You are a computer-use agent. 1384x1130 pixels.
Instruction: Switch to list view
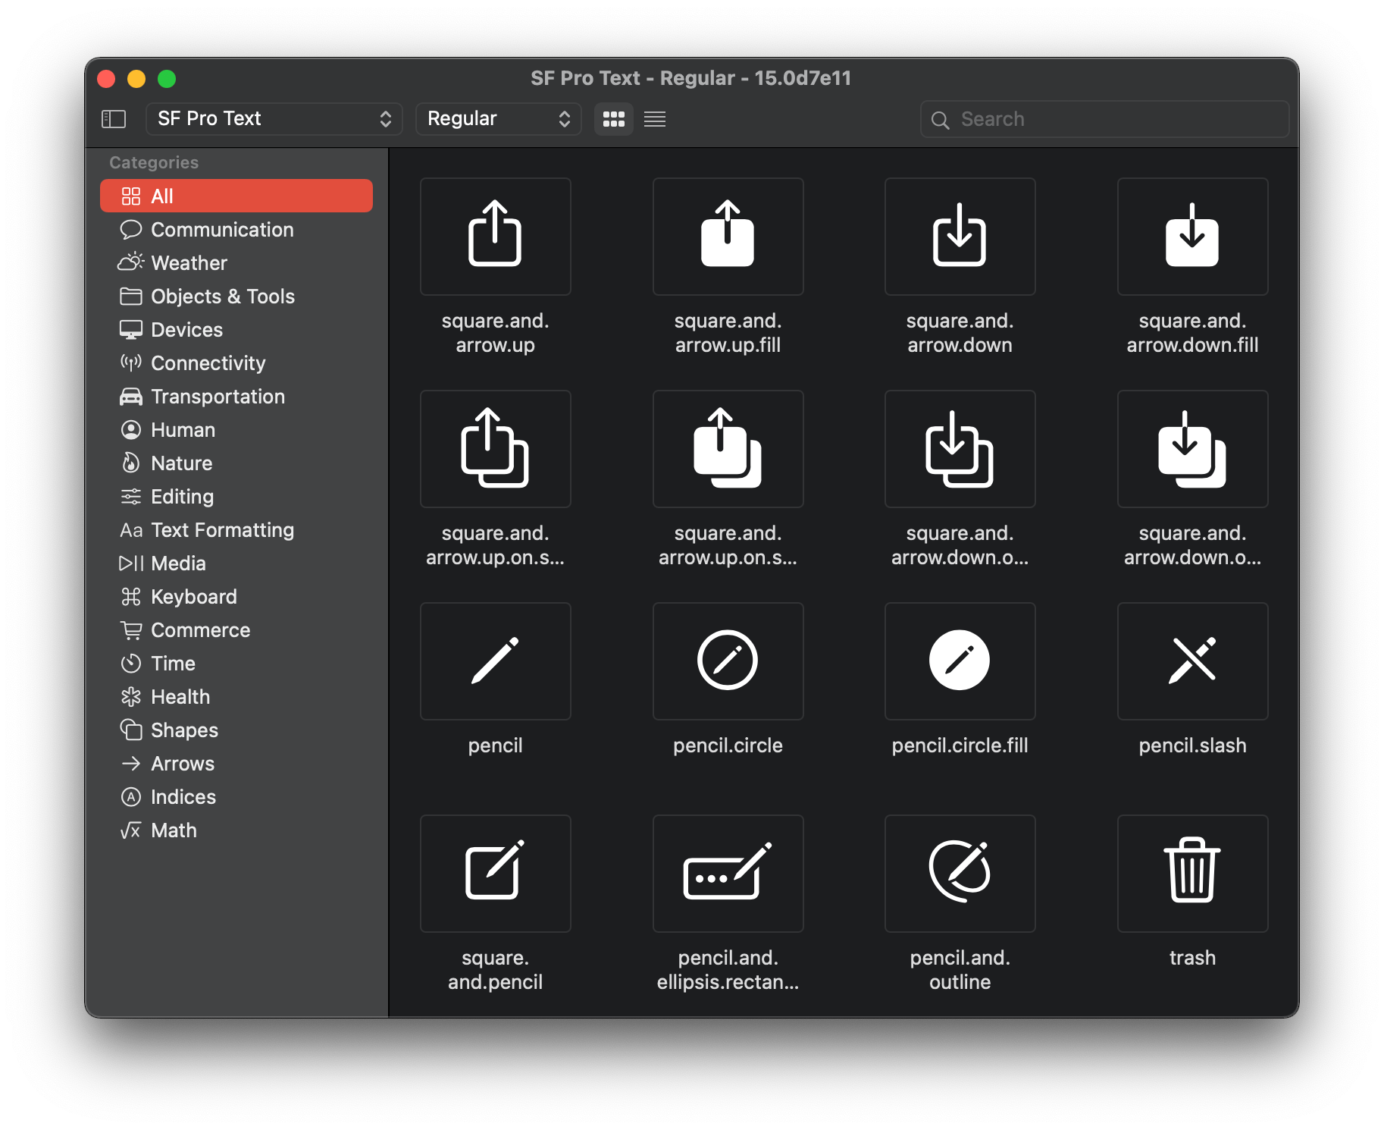coord(655,119)
